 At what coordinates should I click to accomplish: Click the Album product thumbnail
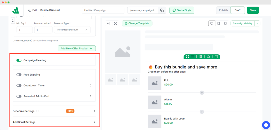click(155, 102)
